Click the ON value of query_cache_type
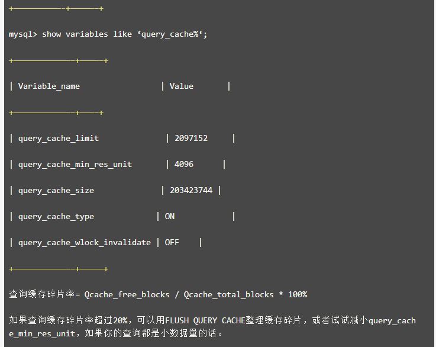 [170, 217]
